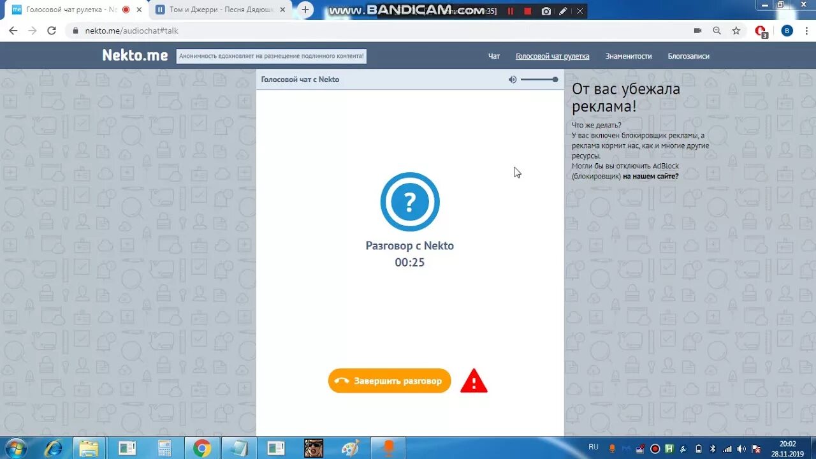
Task: Click the 'Разговор с Nekto' label
Action: pyautogui.click(x=410, y=245)
